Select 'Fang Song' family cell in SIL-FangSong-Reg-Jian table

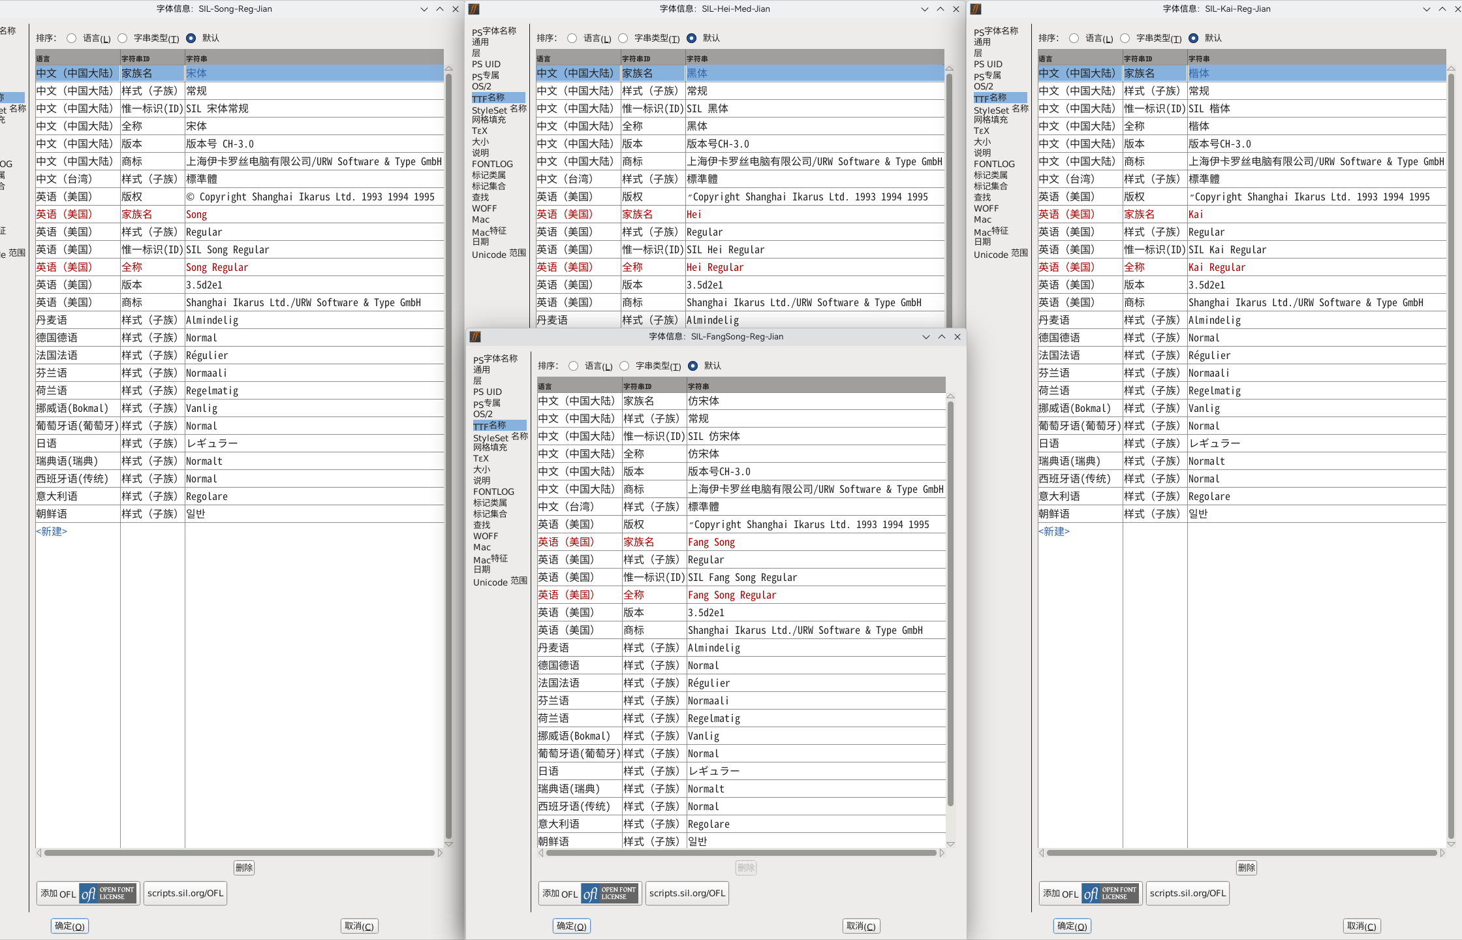click(x=816, y=542)
